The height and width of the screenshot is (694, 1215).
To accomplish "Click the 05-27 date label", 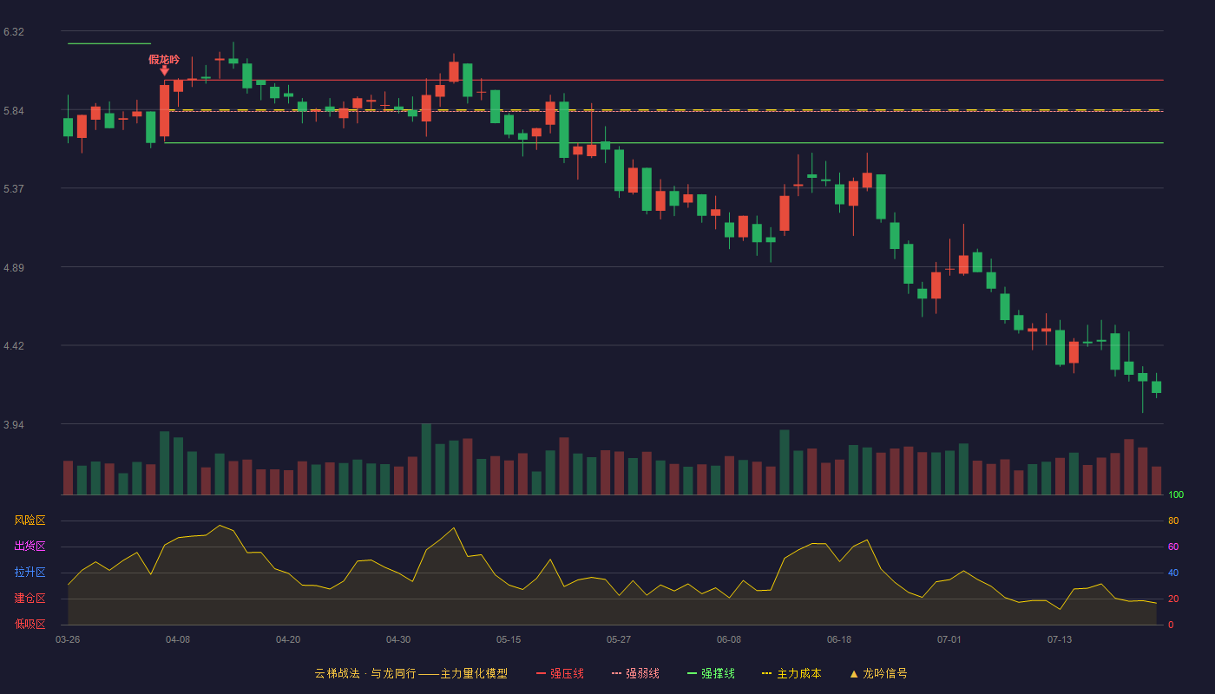I will pyautogui.click(x=619, y=639).
